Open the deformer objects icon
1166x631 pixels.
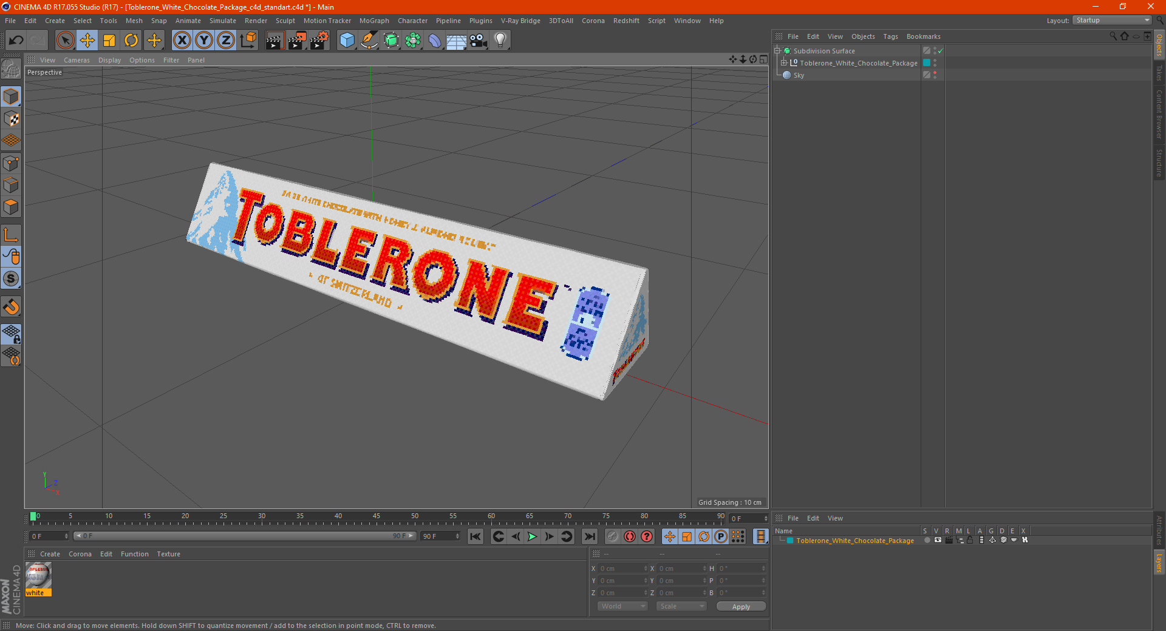(435, 41)
